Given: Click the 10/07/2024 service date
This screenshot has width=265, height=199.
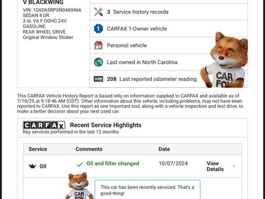Looking at the screenshot, I should (x=173, y=163).
